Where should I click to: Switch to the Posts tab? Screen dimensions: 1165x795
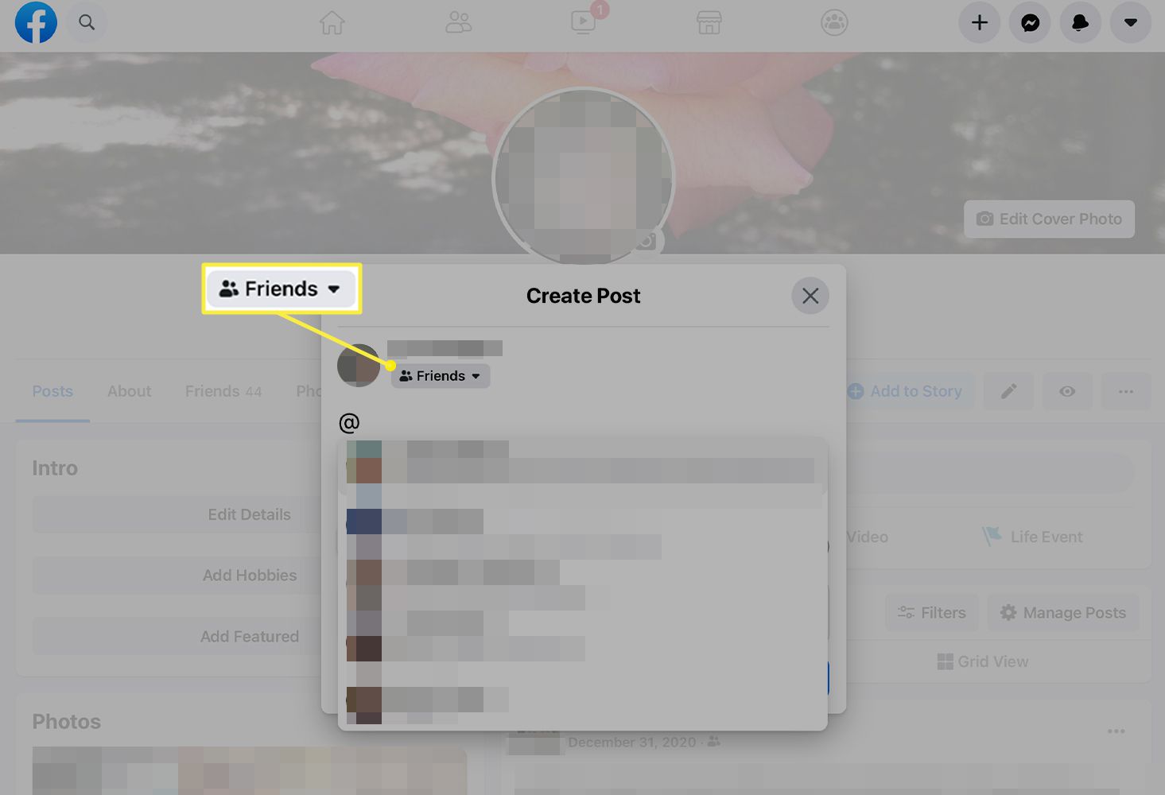pos(52,391)
